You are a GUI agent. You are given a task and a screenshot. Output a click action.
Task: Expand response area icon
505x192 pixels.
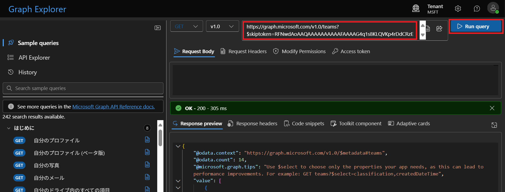point(494,125)
